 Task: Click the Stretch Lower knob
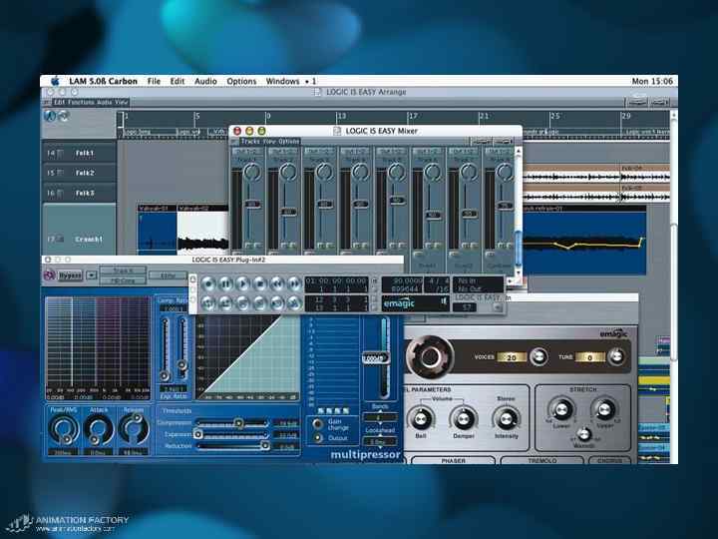(x=561, y=409)
